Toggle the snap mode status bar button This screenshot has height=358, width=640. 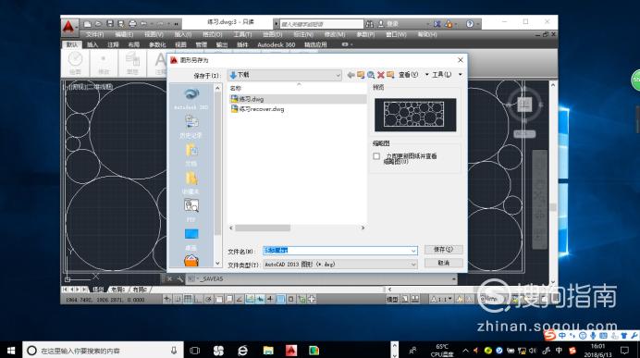coord(178,299)
